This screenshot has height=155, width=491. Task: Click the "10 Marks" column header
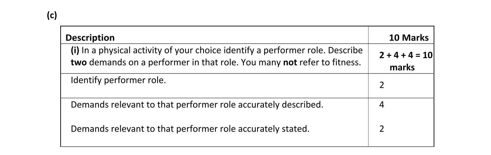tap(409, 38)
